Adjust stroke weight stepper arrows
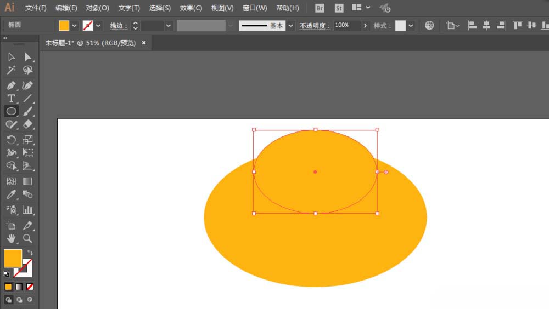549x309 pixels. pyautogui.click(x=136, y=26)
